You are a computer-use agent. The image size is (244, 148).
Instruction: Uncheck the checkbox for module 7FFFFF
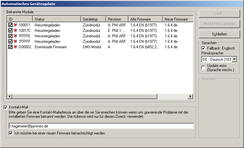click(10, 41)
